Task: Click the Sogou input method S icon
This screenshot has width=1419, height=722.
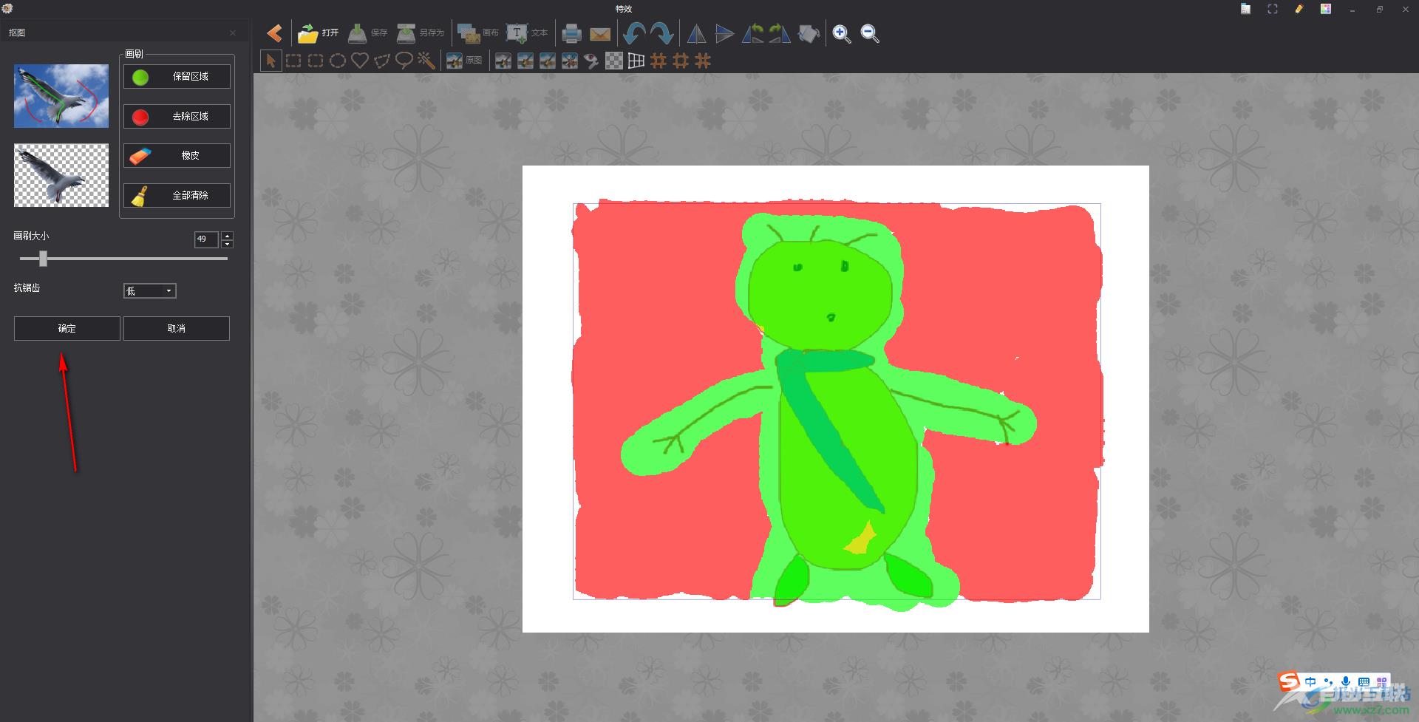Action: (1289, 681)
